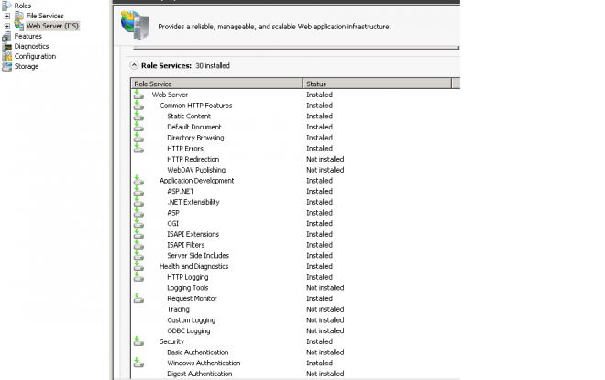
Task: Select the Logging Tools row
Action: tap(295, 288)
